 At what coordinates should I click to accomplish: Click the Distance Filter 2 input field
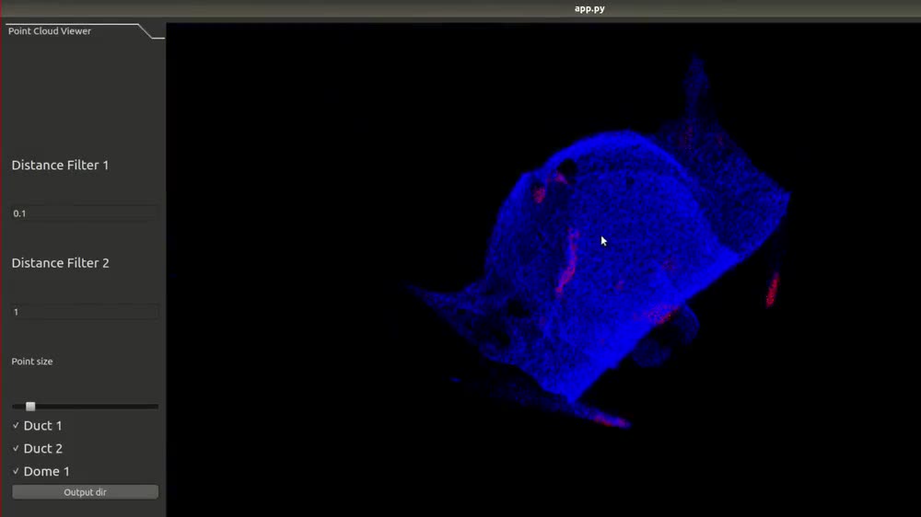85,312
